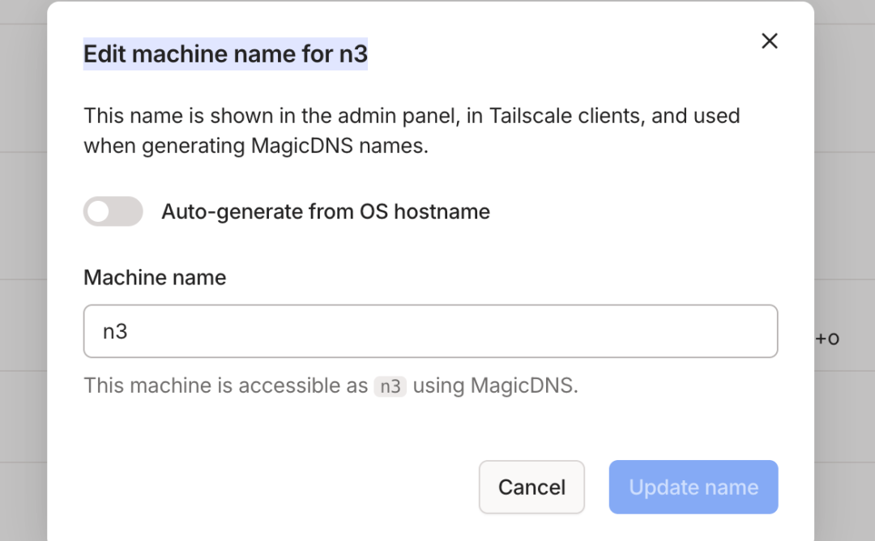
Task: Click the dimmed backdrop left of dialog
Action: [23, 324]
